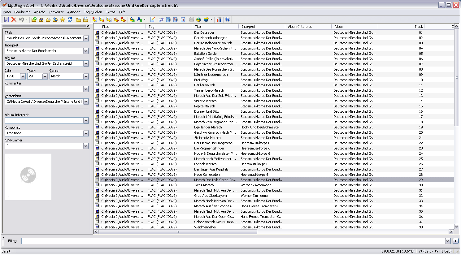Expand the Genre March dropdown
This screenshot has height=255, width=461.
tap(86, 76)
